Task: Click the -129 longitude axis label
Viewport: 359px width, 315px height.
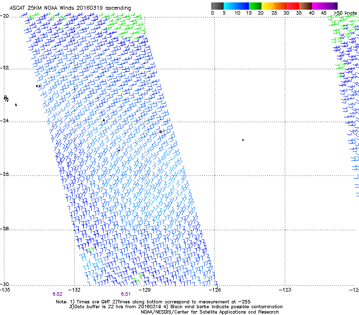Action: click(x=145, y=290)
